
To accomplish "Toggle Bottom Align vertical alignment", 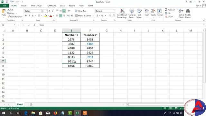I will click(64, 11).
